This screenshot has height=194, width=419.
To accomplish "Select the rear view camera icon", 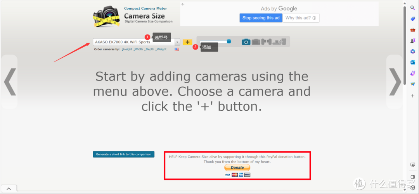I will [256, 42].
